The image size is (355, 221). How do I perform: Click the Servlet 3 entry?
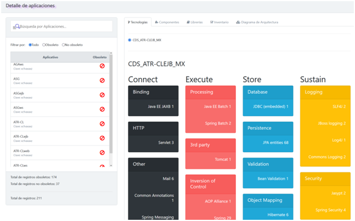coord(166,143)
